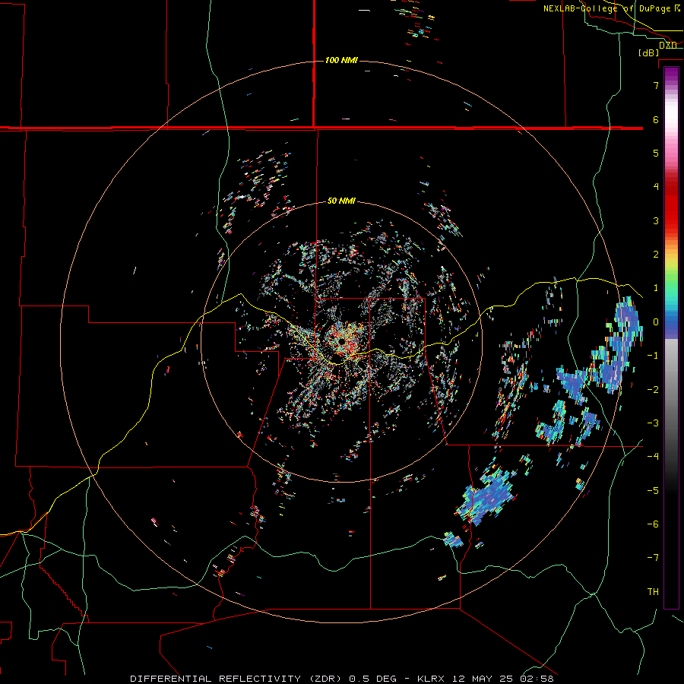The height and width of the screenshot is (684, 684).
Task: Click the red segment of the ZDR color bar
Action: tap(671, 207)
